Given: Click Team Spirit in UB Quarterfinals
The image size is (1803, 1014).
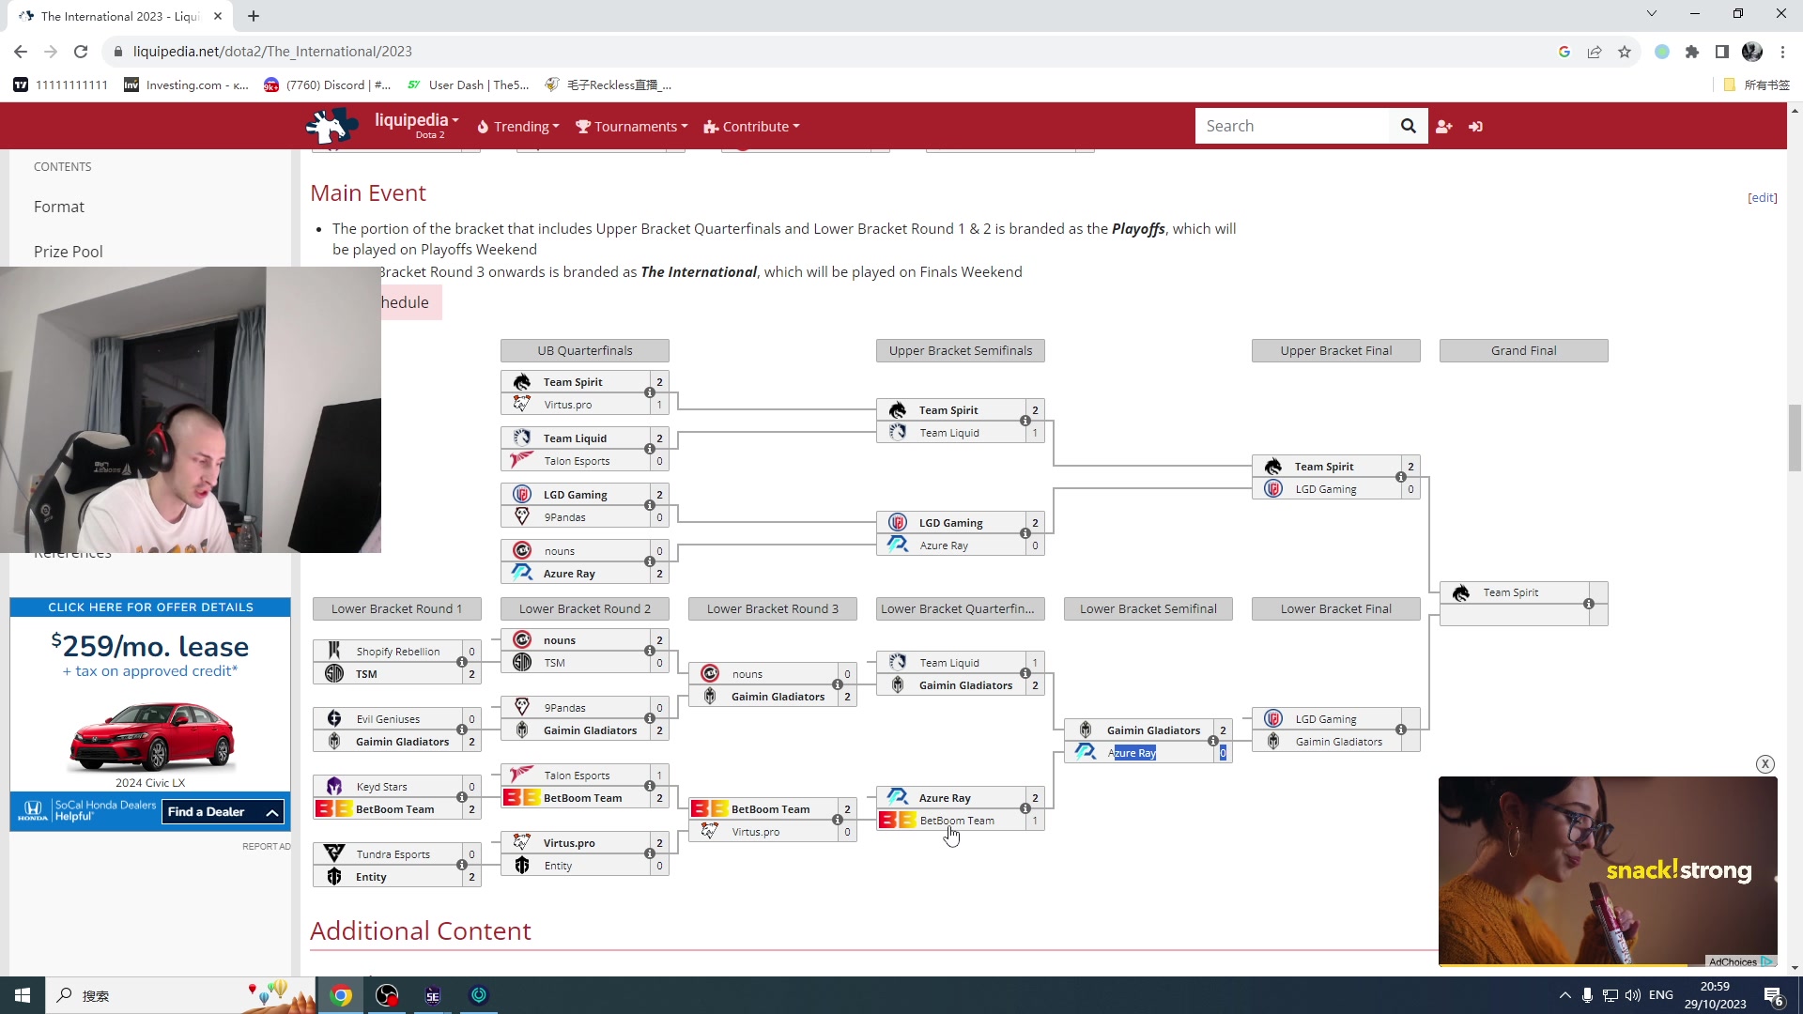Looking at the screenshot, I should point(573,382).
